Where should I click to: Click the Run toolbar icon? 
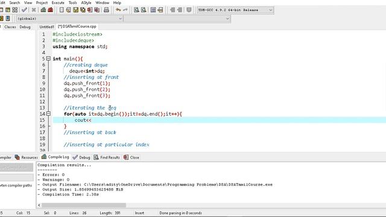(8, 10)
